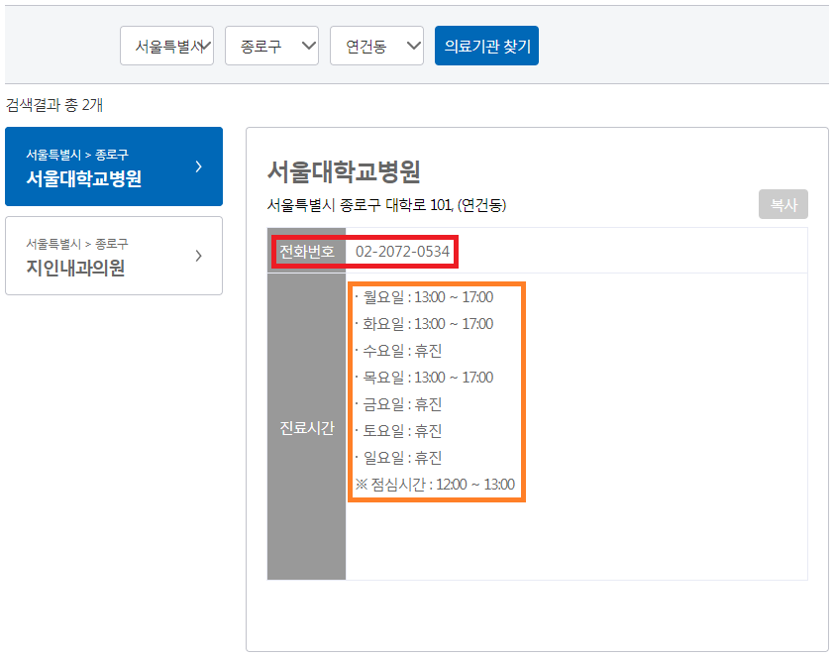Open the 서울특별시 city dropdown
This screenshot has height=658, width=834.
(x=166, y=46)
